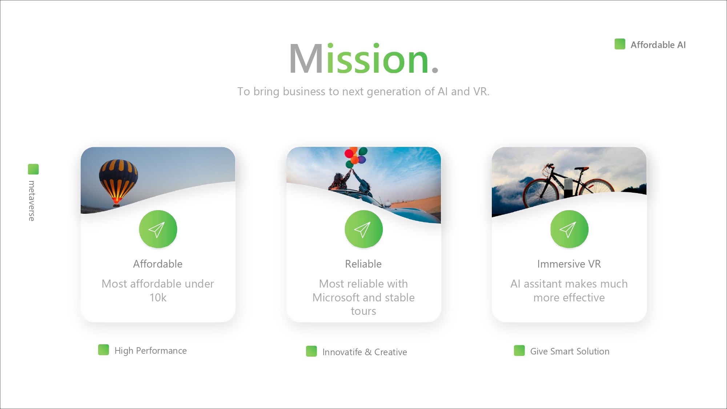Select the Affordable card heading
Screen dimensions: 727x409
click(158, 264)
